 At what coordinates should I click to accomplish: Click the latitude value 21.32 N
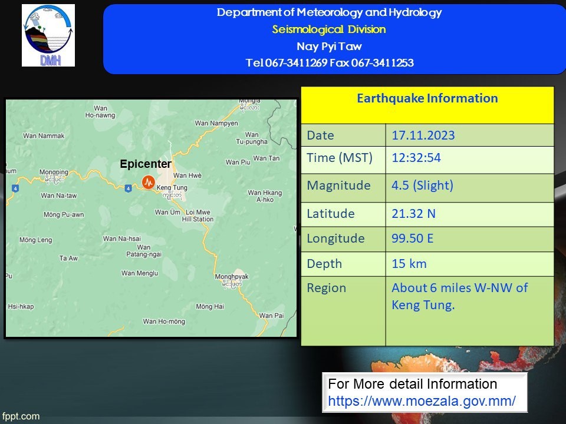413,214
